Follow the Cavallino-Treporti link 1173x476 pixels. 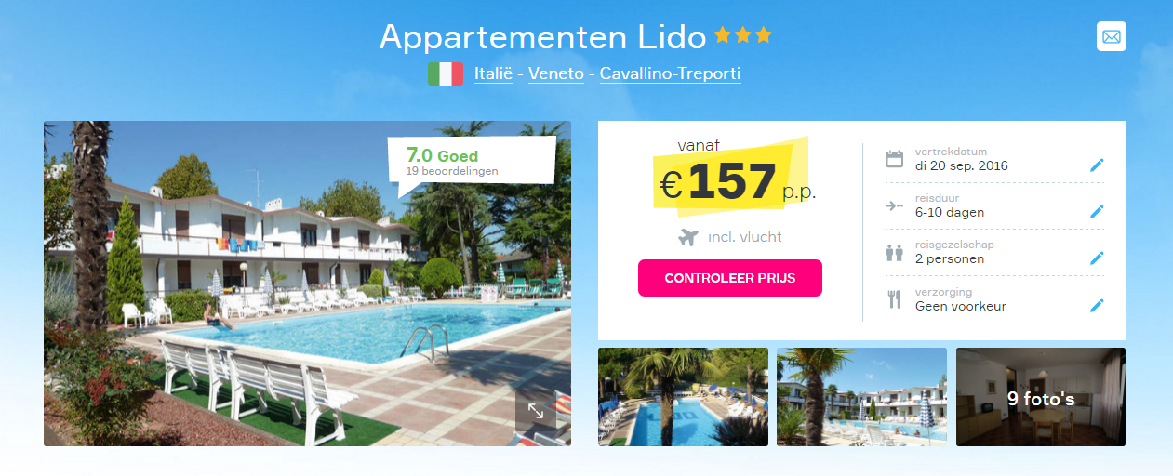[670, 73]
